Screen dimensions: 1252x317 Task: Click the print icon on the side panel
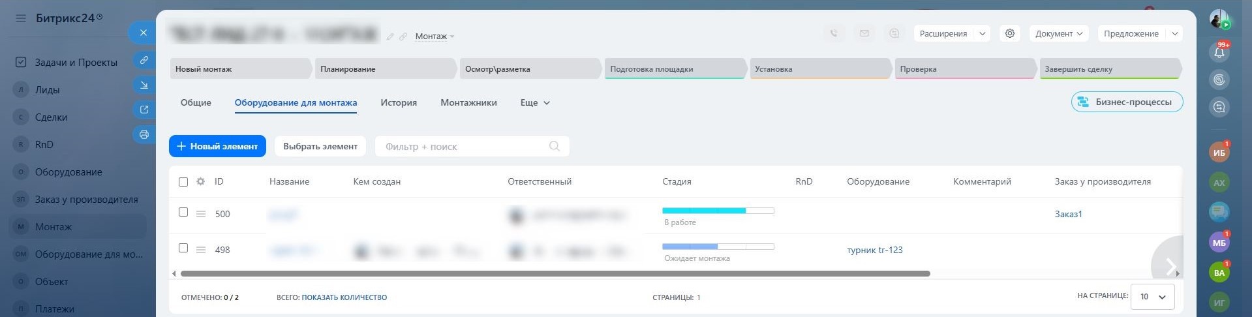click(144, 134)
